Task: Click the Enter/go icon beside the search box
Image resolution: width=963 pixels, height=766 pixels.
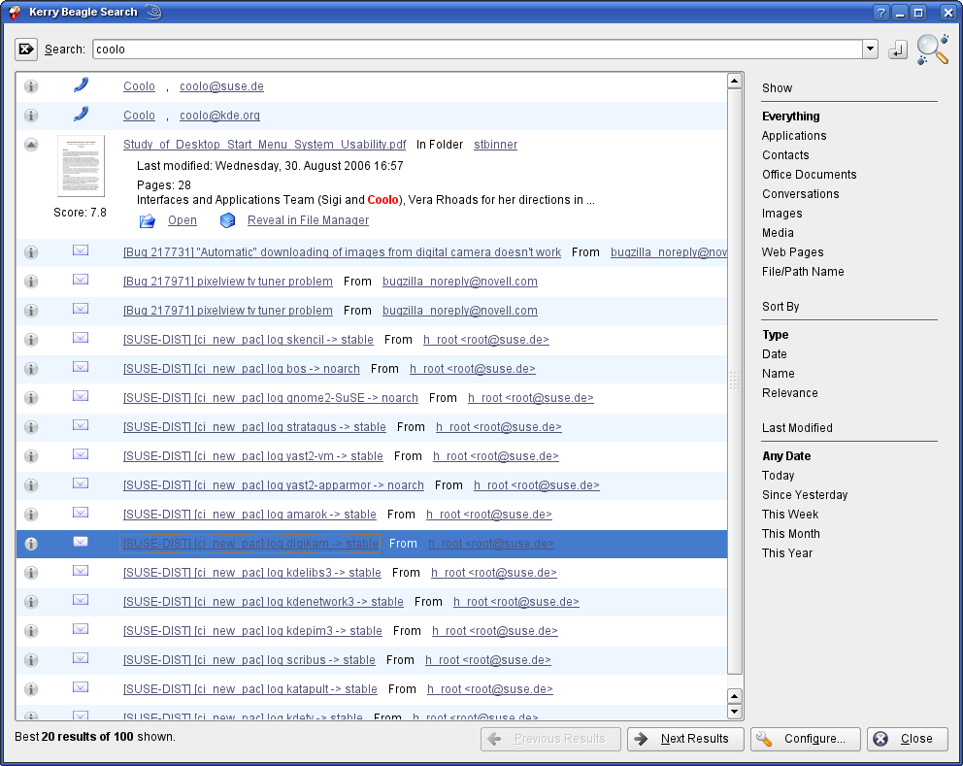Action: click(x=897, y=50)
